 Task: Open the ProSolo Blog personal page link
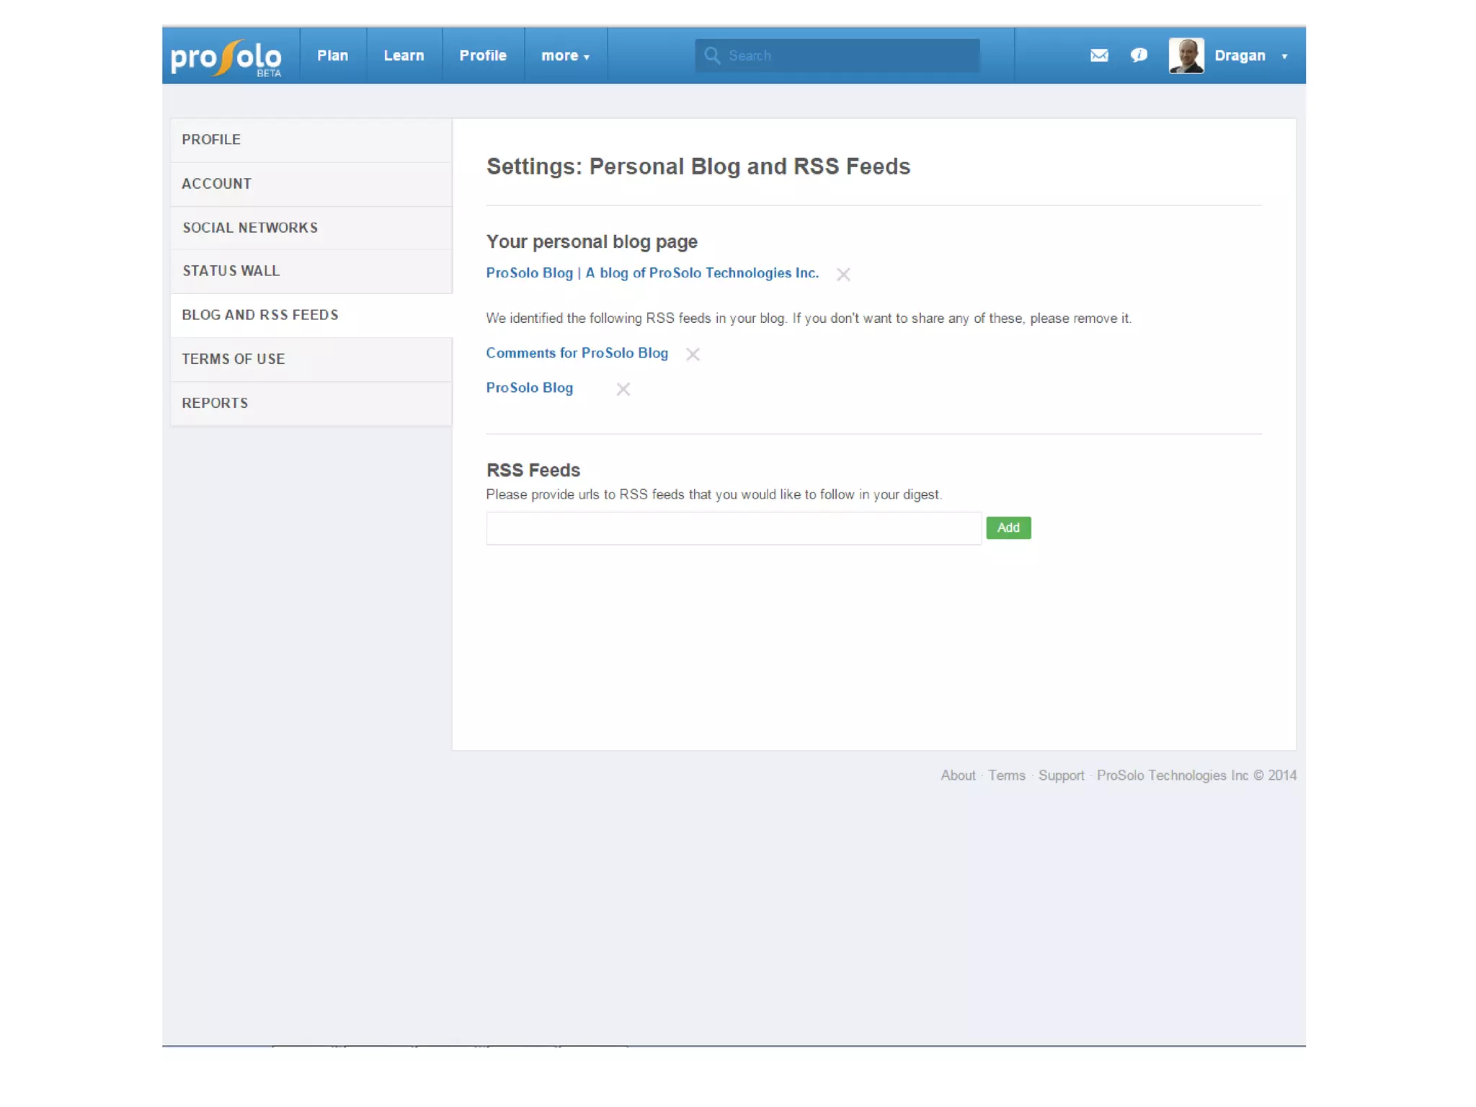pos(652,273)
